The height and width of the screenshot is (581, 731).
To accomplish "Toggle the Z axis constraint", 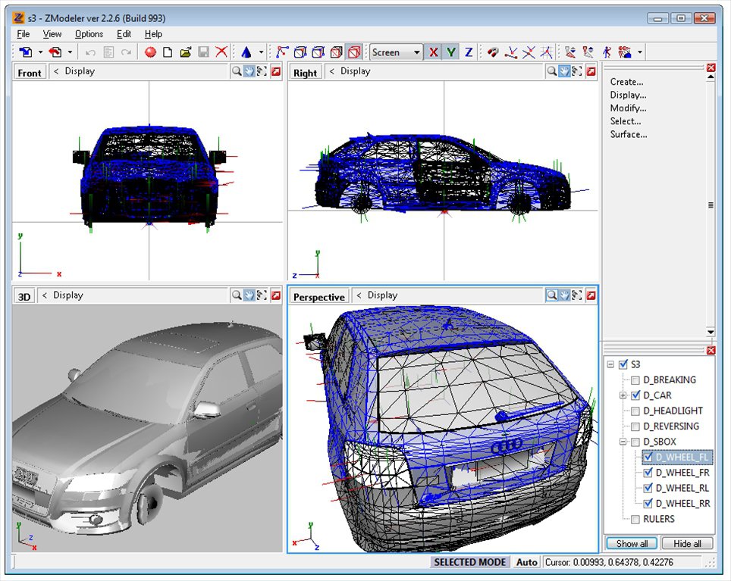I will click(x=469, y=52).
